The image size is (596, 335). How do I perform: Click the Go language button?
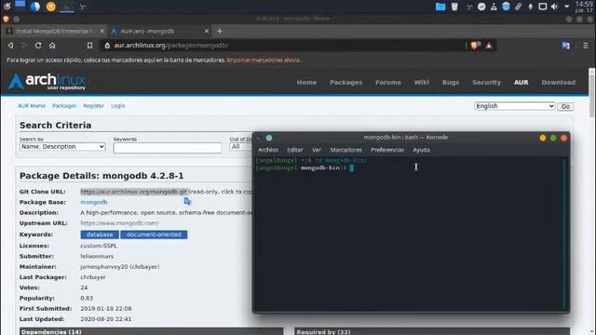pyautogui.click(x=565, y=106)
